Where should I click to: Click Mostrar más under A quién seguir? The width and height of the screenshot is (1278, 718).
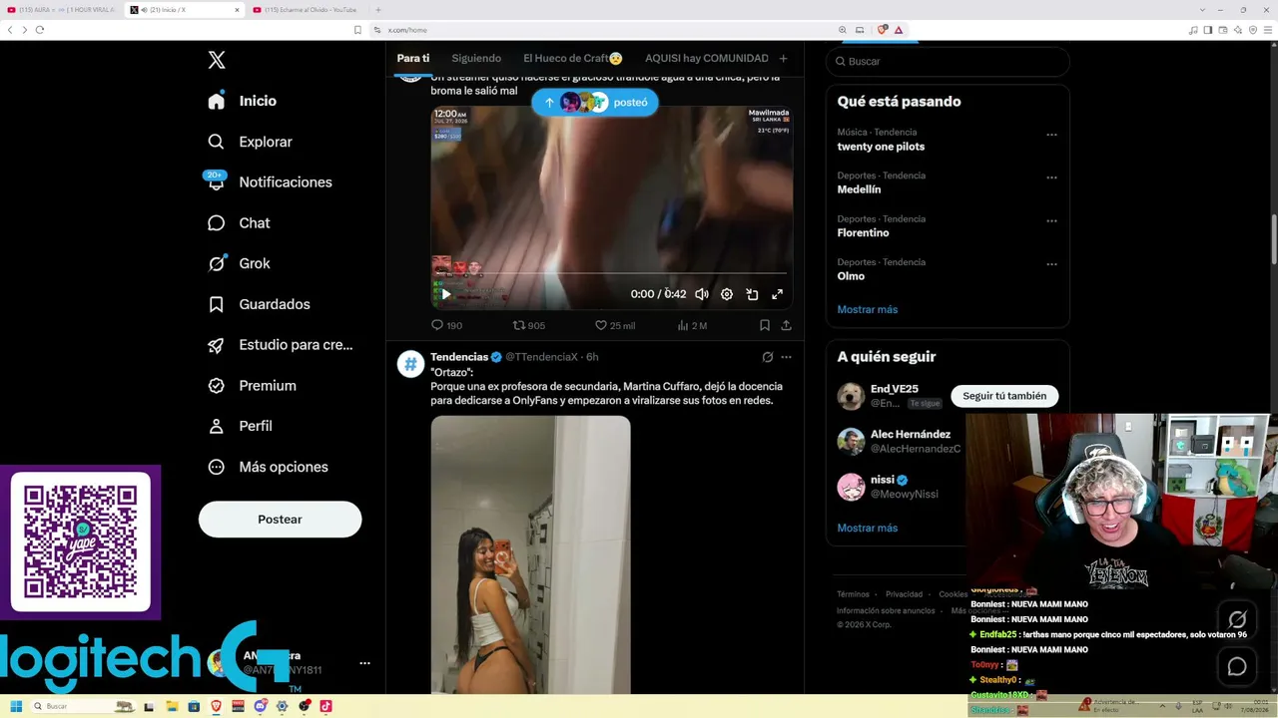[x=867, y=528]
